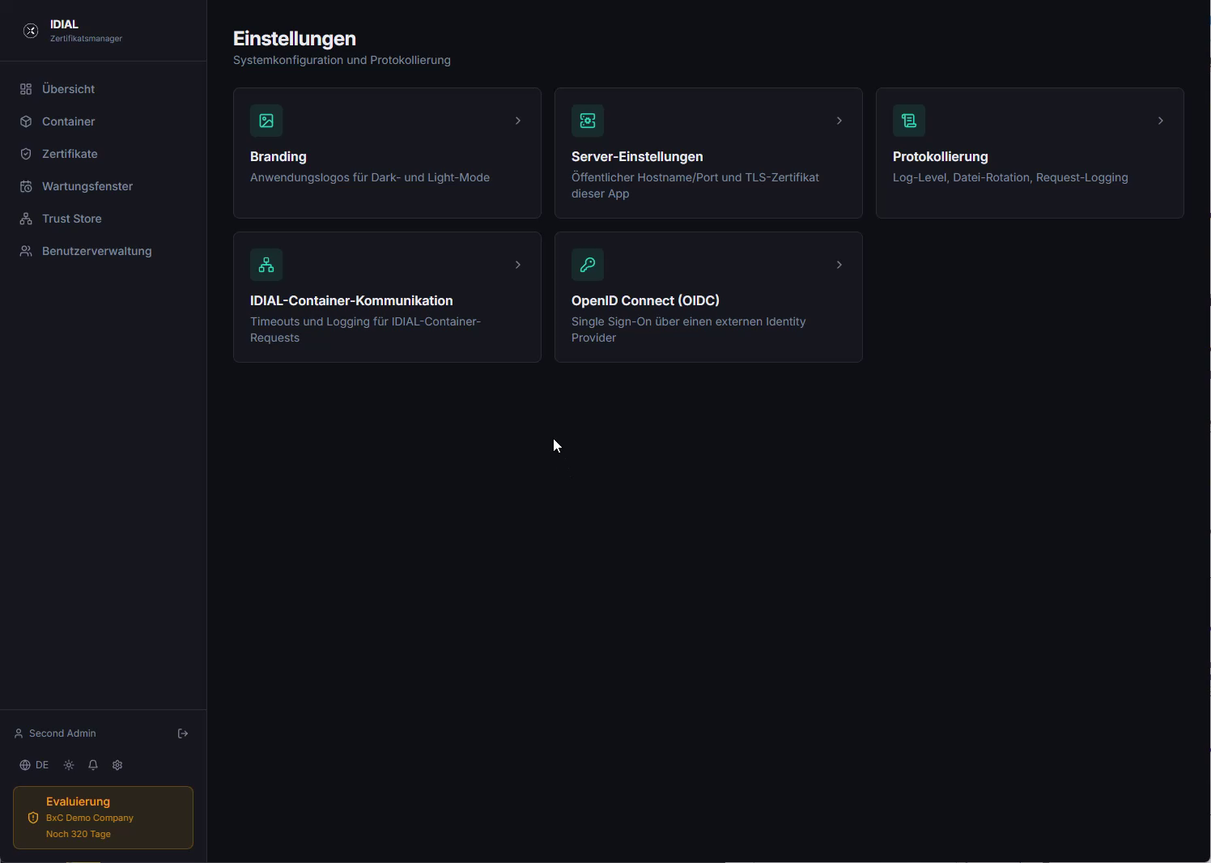The image size is (1211, 863).
Task: Open the Branding settings title
Action: [278, 156]
